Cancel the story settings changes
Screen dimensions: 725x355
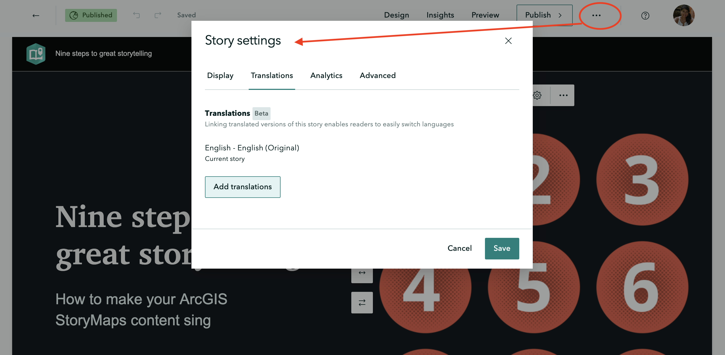(x=459, y=248)
